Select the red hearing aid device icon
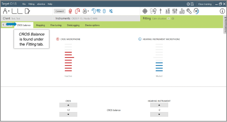 pos(77,11)
